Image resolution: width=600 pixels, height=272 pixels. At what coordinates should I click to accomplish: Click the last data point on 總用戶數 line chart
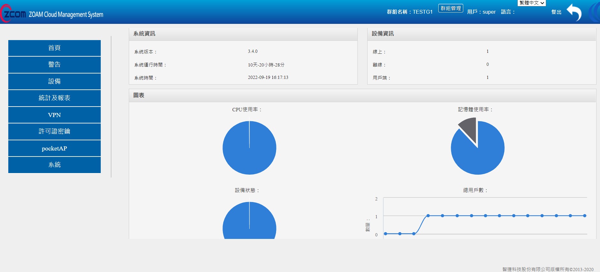pos(585,216)
